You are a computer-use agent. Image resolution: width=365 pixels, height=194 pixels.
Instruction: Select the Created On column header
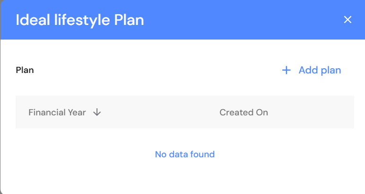pyautogui.click(x=243, y=113)
